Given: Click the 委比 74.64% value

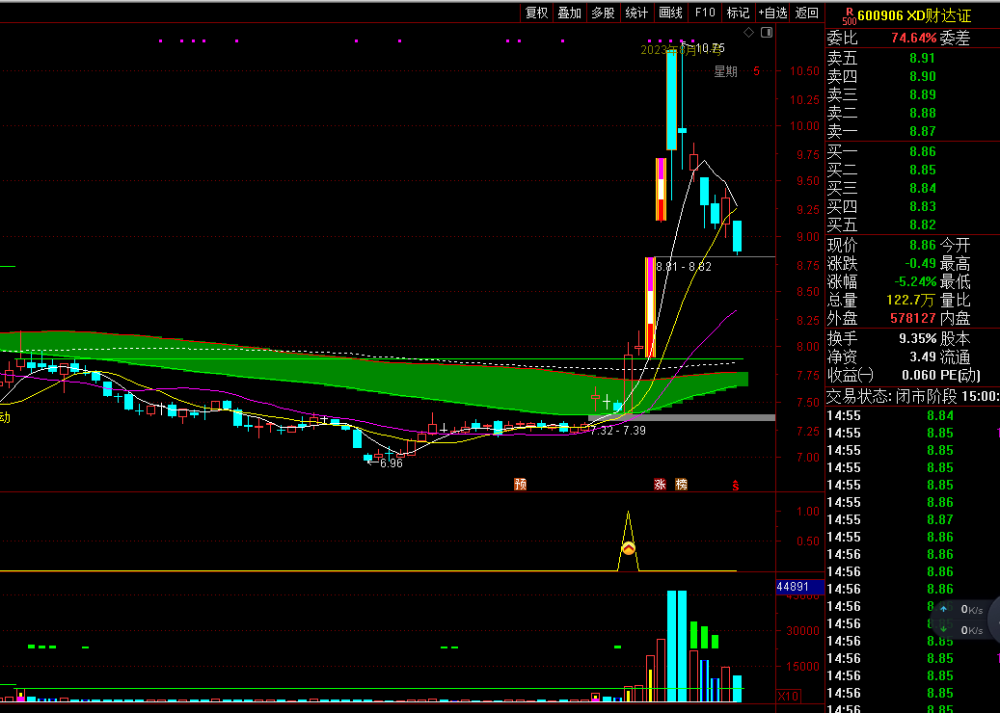Looking at the screenshot, I should [913, 39].
